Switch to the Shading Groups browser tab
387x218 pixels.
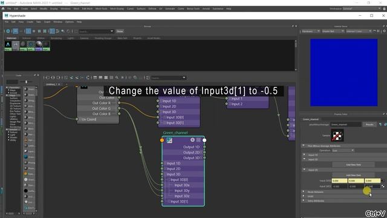(103, 38)
